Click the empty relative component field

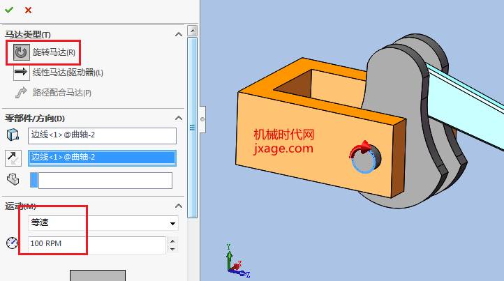(105, 181)
